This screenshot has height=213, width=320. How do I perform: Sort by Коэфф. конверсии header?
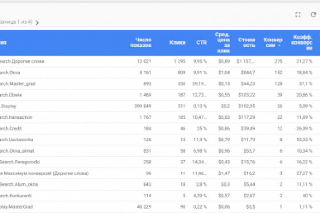click(303, 43)
